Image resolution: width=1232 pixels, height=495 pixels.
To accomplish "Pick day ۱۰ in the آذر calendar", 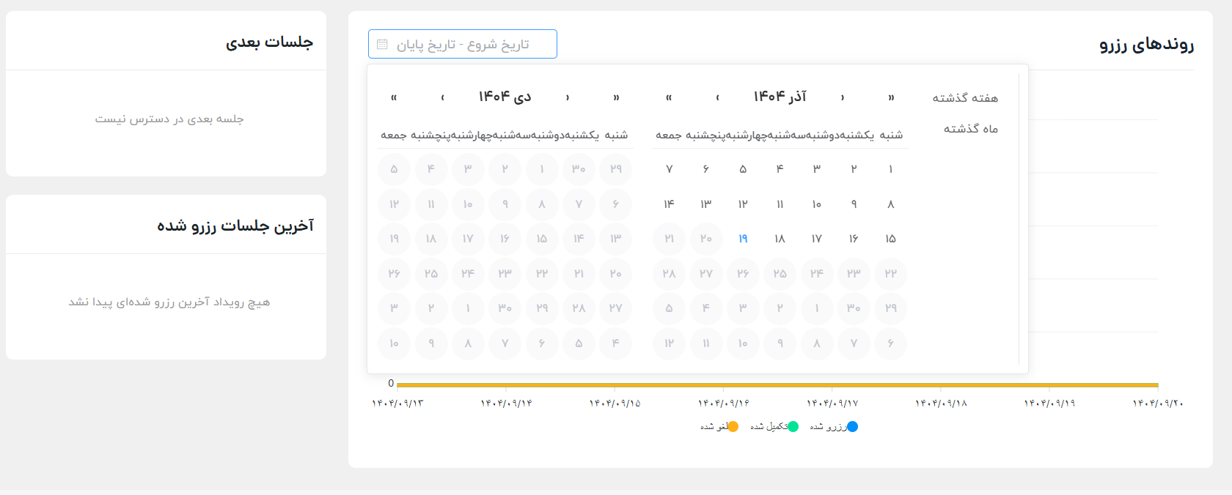I will click(817, 204).
